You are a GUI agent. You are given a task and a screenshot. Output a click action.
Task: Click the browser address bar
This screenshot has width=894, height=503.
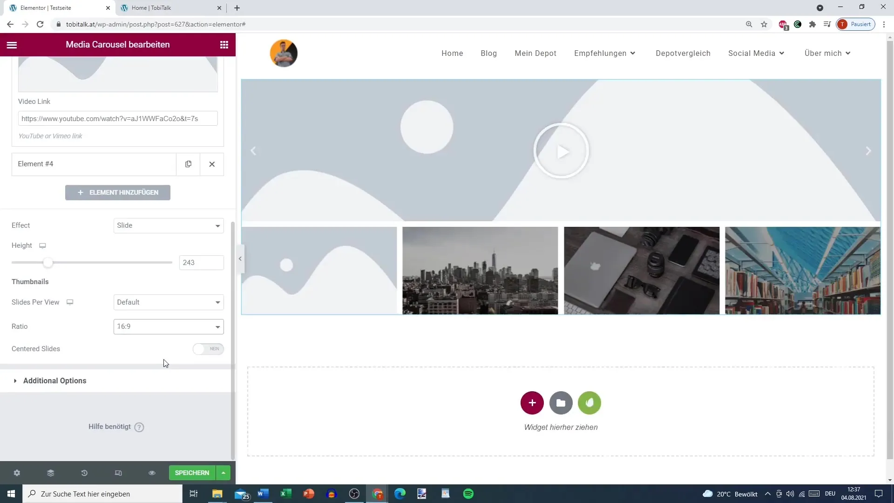point(396,24)
